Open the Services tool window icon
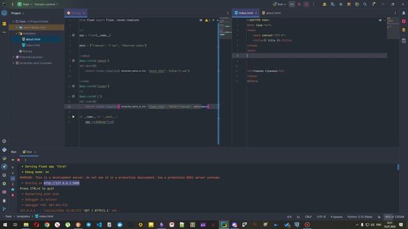Viewport: 408px width, 229px height. (x=4, y=184)
